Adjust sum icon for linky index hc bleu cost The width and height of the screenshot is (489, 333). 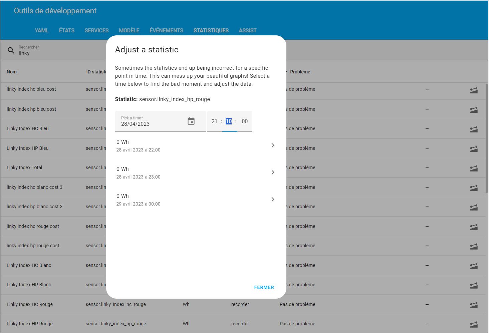tap(474, 90)
